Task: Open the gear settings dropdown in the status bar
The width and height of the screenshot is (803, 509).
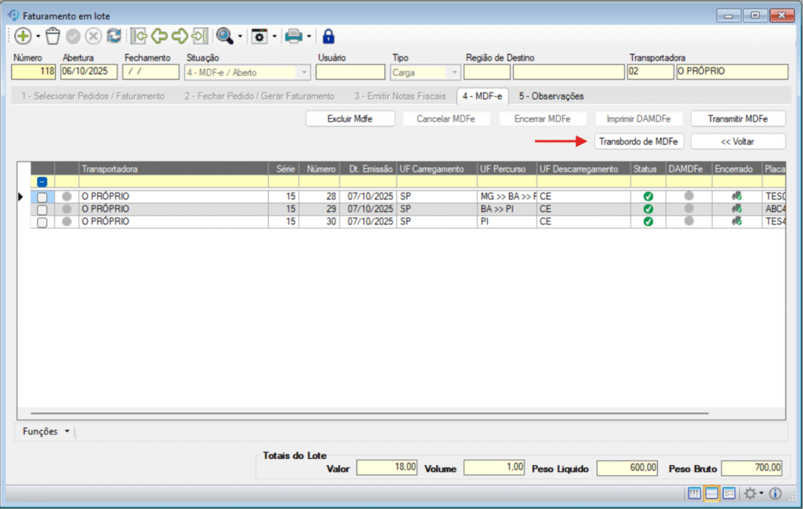Action: click(753, 493)
